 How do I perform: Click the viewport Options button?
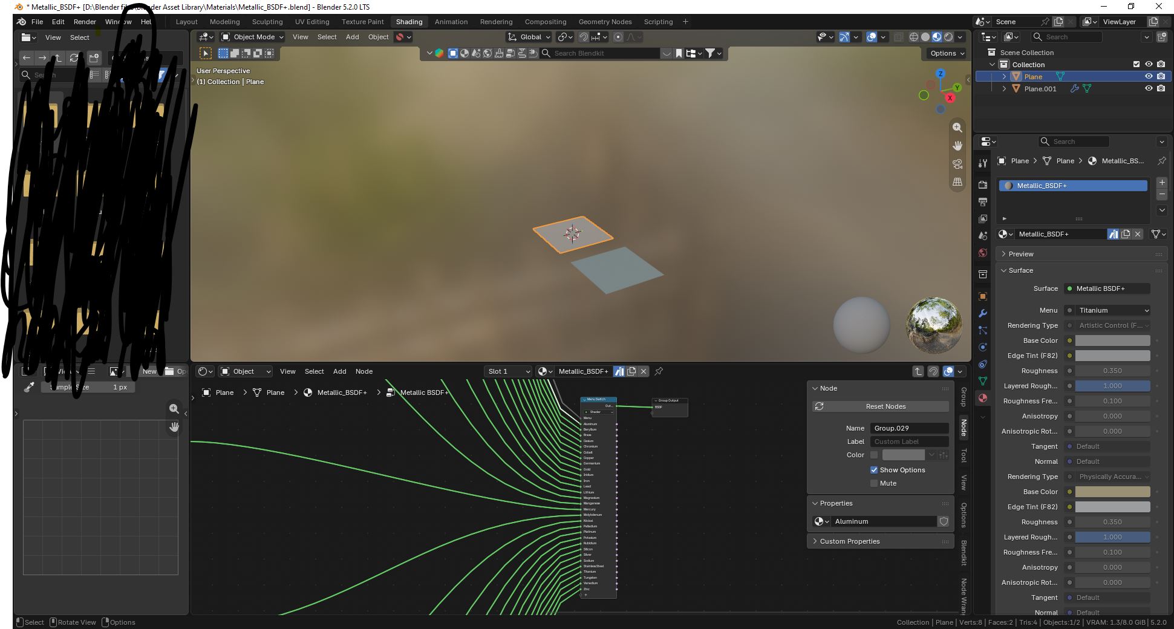click(x=947, y=53)
